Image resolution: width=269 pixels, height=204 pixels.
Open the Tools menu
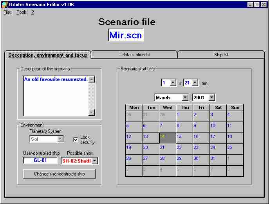(22, 13)
